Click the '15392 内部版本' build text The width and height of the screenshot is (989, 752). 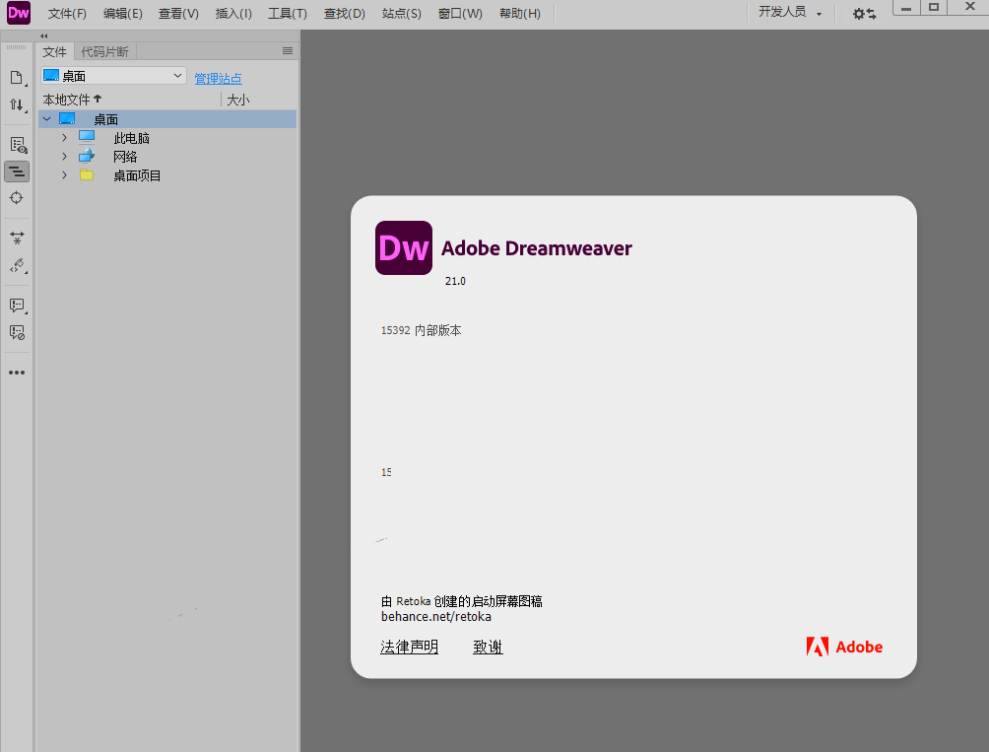point(422,330)
